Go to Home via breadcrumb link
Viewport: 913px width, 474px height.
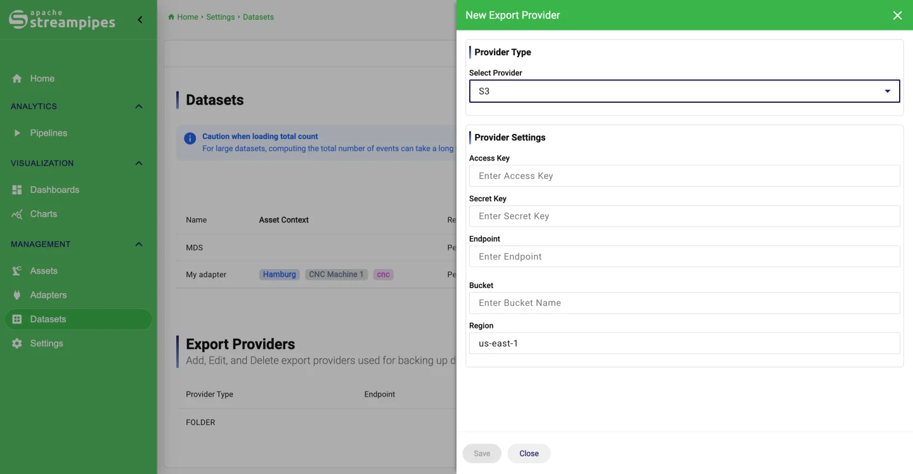pos(188,17)
